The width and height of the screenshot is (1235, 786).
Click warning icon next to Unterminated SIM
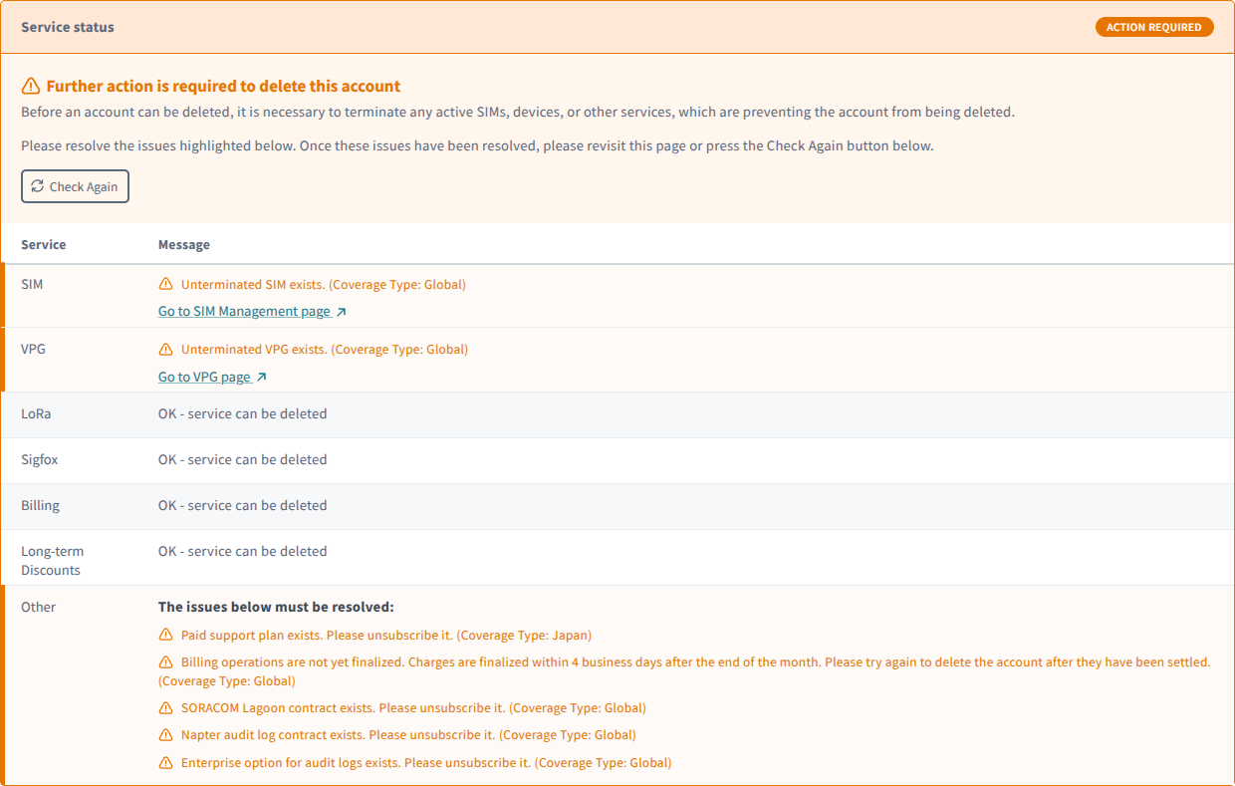tap(166, 284)
